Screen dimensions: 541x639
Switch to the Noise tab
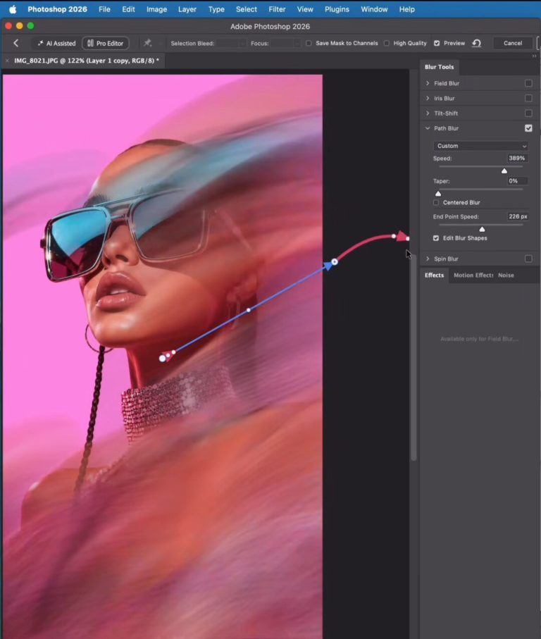[506, 275]
